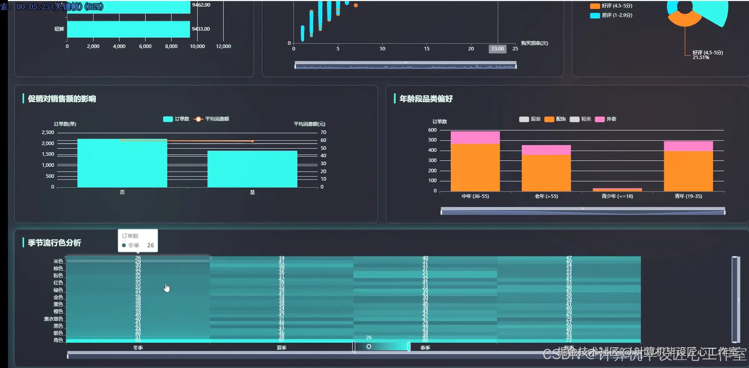Click the 9433.00 bar value label
Viewport: 749px width, 368px height.
[x=201, y=29]
